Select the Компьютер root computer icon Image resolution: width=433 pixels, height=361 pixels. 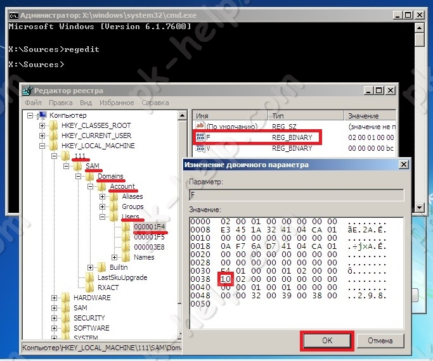click(42, 115)
